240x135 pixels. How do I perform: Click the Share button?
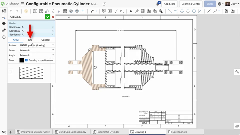(x=210, y=4)
